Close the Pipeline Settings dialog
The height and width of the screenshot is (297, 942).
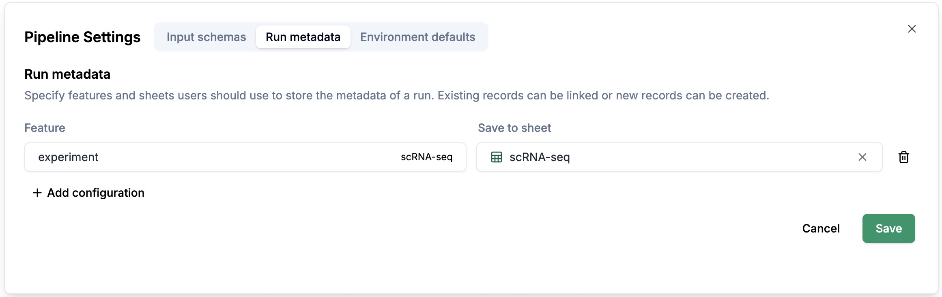912,29
